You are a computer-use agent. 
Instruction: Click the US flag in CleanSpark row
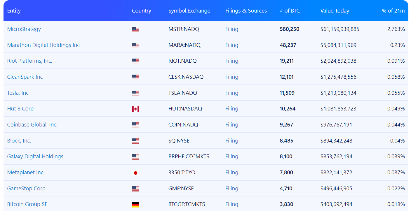pyautogui.click(x=135, y=77)
